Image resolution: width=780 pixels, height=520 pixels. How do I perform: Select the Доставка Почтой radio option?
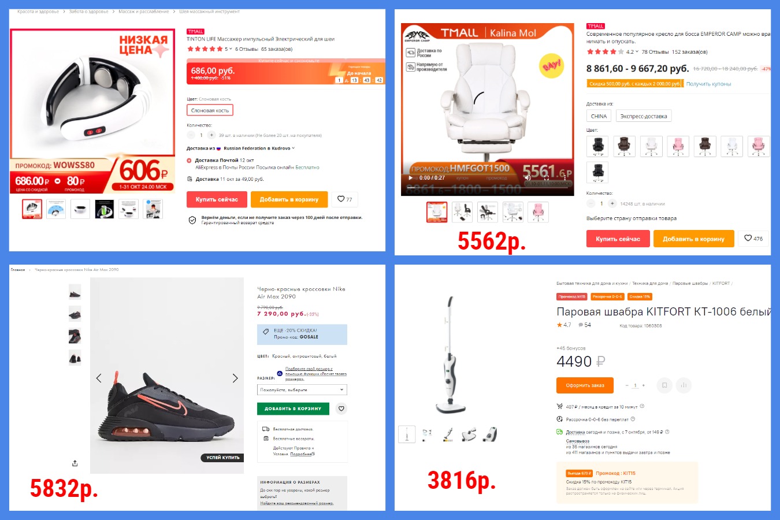pyautogui.click(x=190, y=161)
